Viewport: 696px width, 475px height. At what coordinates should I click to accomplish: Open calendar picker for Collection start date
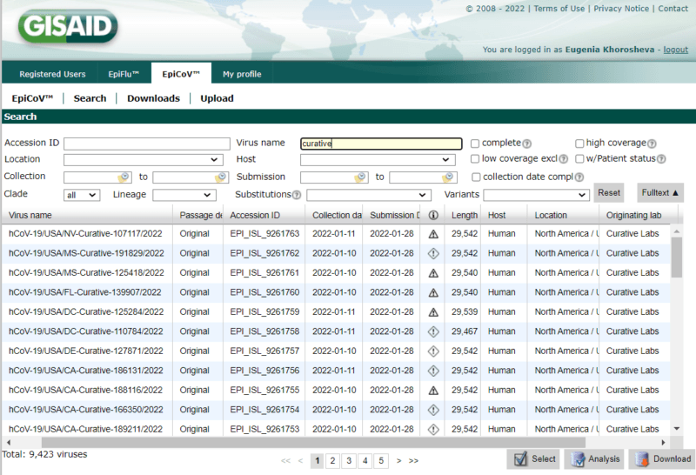pyautogui.click(x=124, y=177)
